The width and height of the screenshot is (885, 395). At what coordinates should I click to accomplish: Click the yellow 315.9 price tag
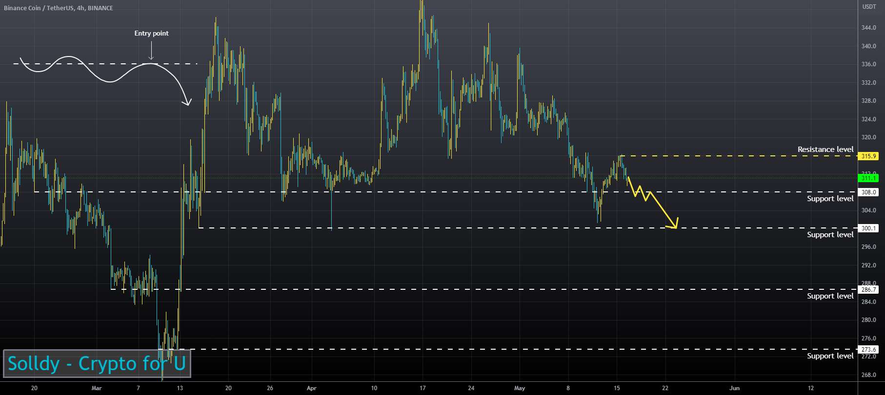(x=868, y=156)
